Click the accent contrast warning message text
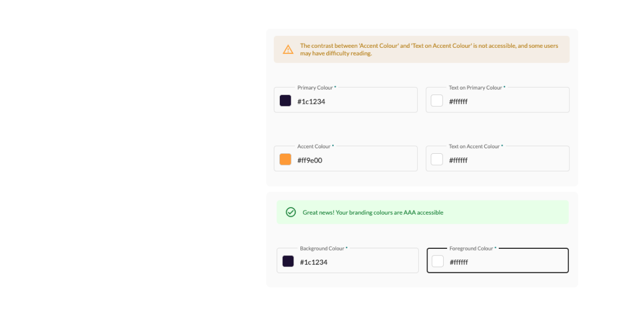The image size is (618, 326). [429, 49]
